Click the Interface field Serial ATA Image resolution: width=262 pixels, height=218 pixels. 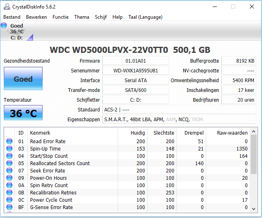[x=136, y=80]
